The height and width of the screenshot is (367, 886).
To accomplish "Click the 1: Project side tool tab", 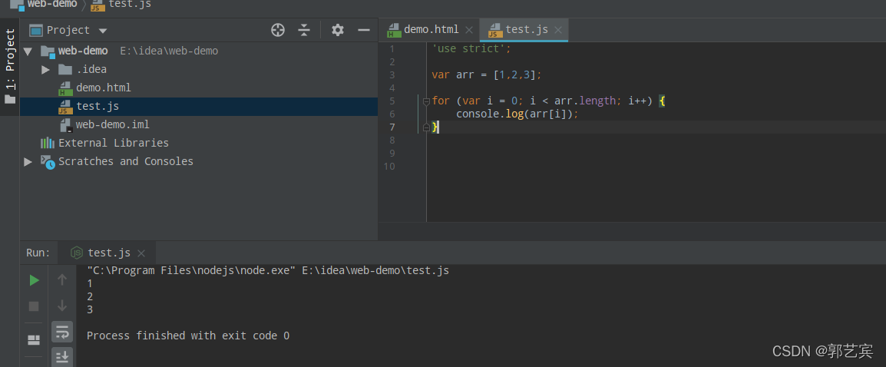I will [10, 66].
